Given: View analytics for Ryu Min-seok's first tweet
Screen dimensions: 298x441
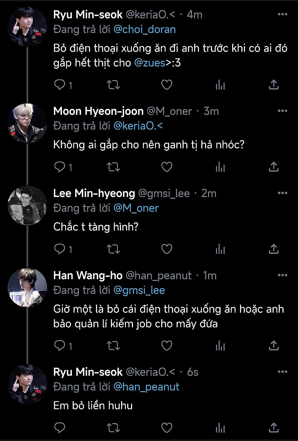Looking at the screenshot, I should click(x=220, y=85).
